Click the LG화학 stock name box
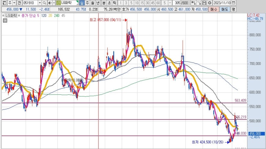Screen dimensions: 266x149 70,3
